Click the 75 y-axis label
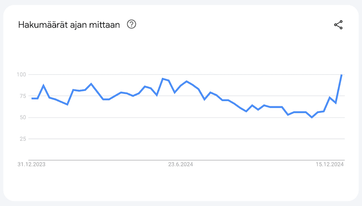This screenshot has height=206, width=362. click(22, 96)
